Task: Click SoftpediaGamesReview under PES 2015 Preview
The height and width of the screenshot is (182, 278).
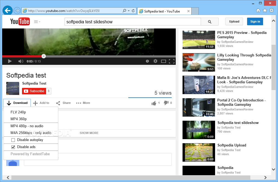Action: 237,42
